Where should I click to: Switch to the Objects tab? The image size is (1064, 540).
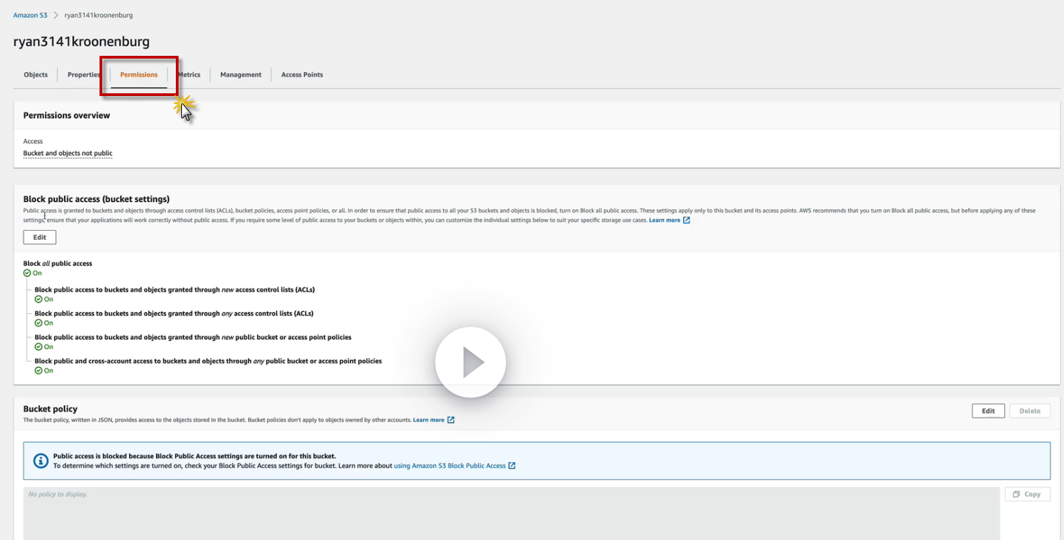point(35,75)
